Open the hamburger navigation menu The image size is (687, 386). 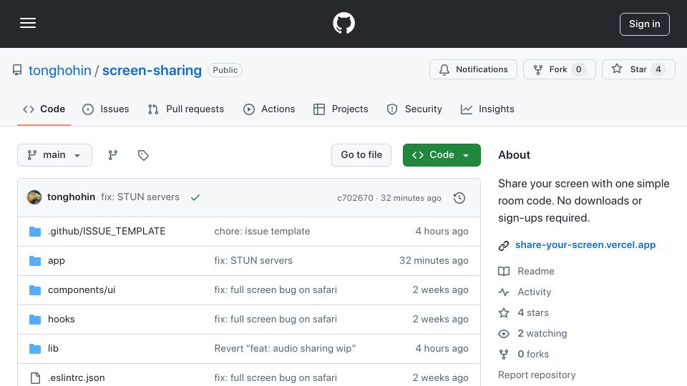(x=28, y=23)
